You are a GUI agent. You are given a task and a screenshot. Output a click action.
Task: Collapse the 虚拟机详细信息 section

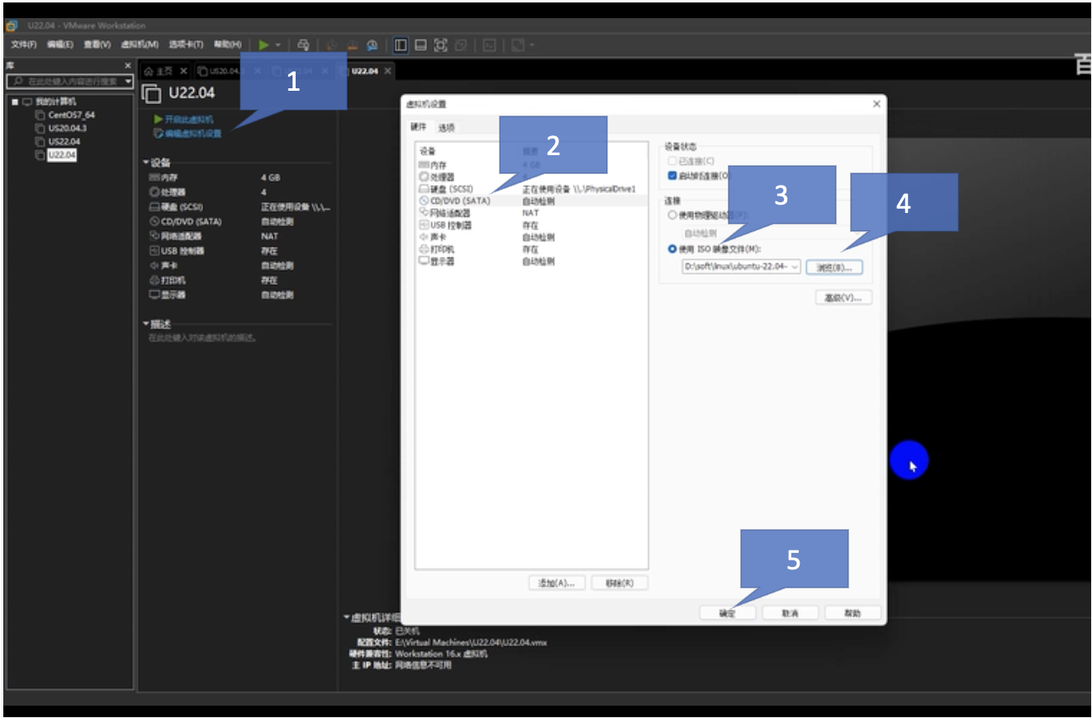(346, 617)
